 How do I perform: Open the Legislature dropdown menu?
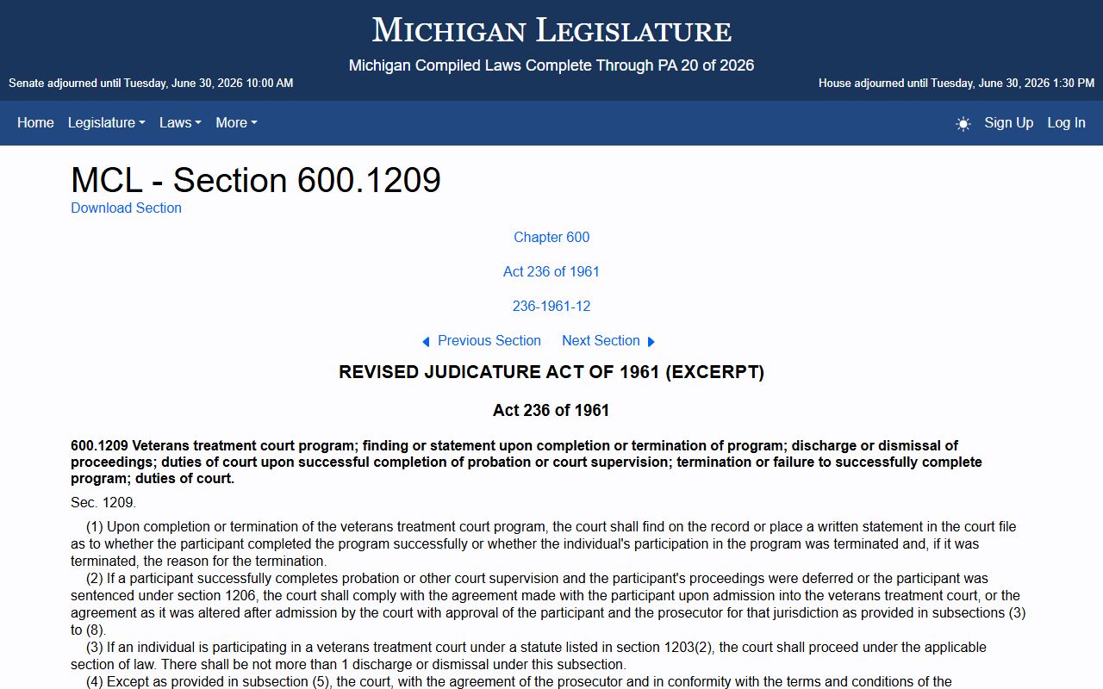(107, 122)
